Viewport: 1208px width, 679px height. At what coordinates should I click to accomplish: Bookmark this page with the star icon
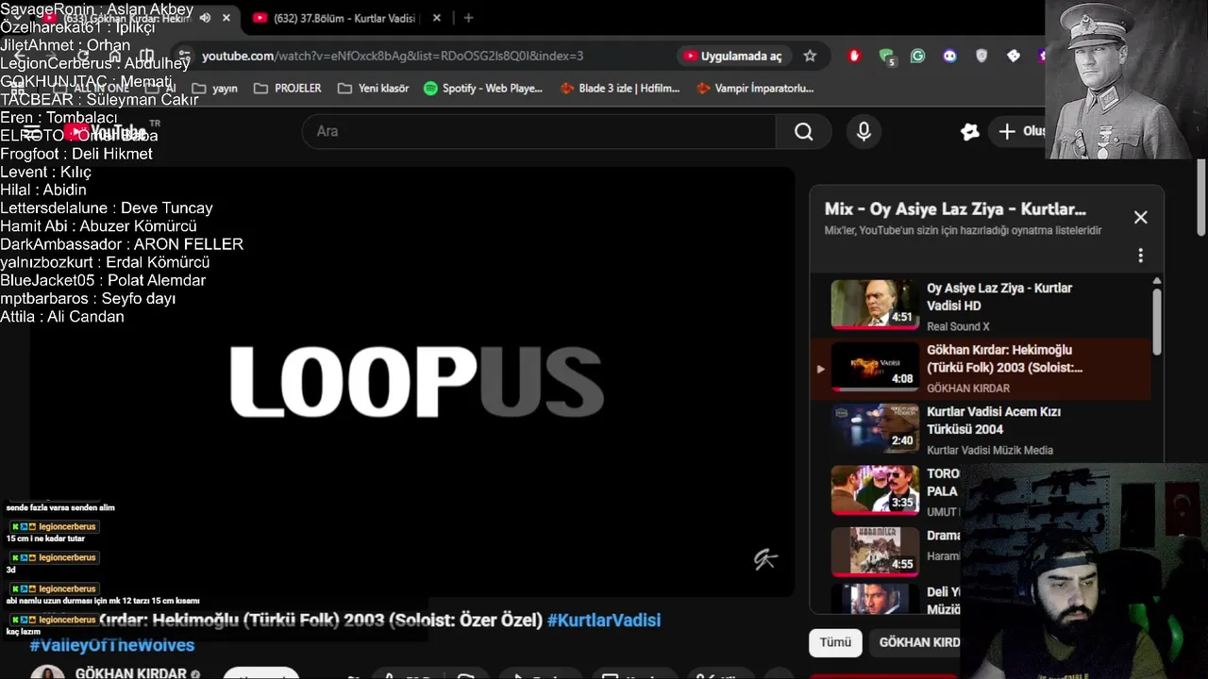tap(810, 56)
